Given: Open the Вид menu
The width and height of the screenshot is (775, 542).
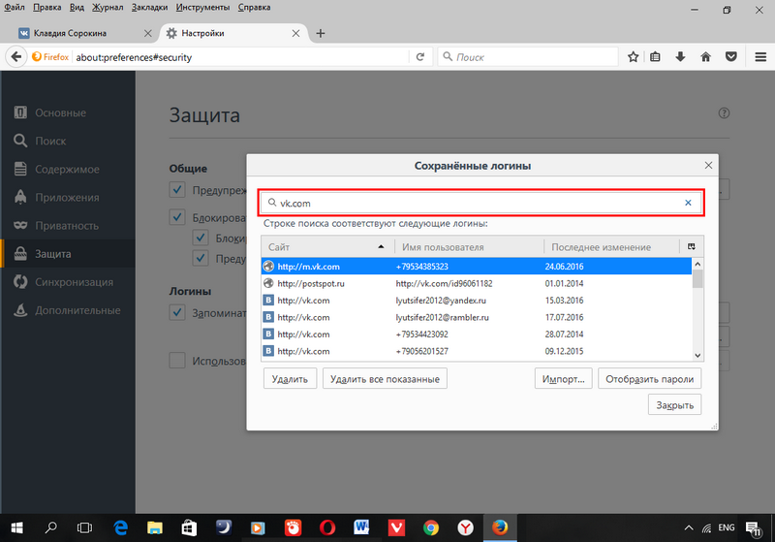Looking at the screenshot, I should pos(77,8).
